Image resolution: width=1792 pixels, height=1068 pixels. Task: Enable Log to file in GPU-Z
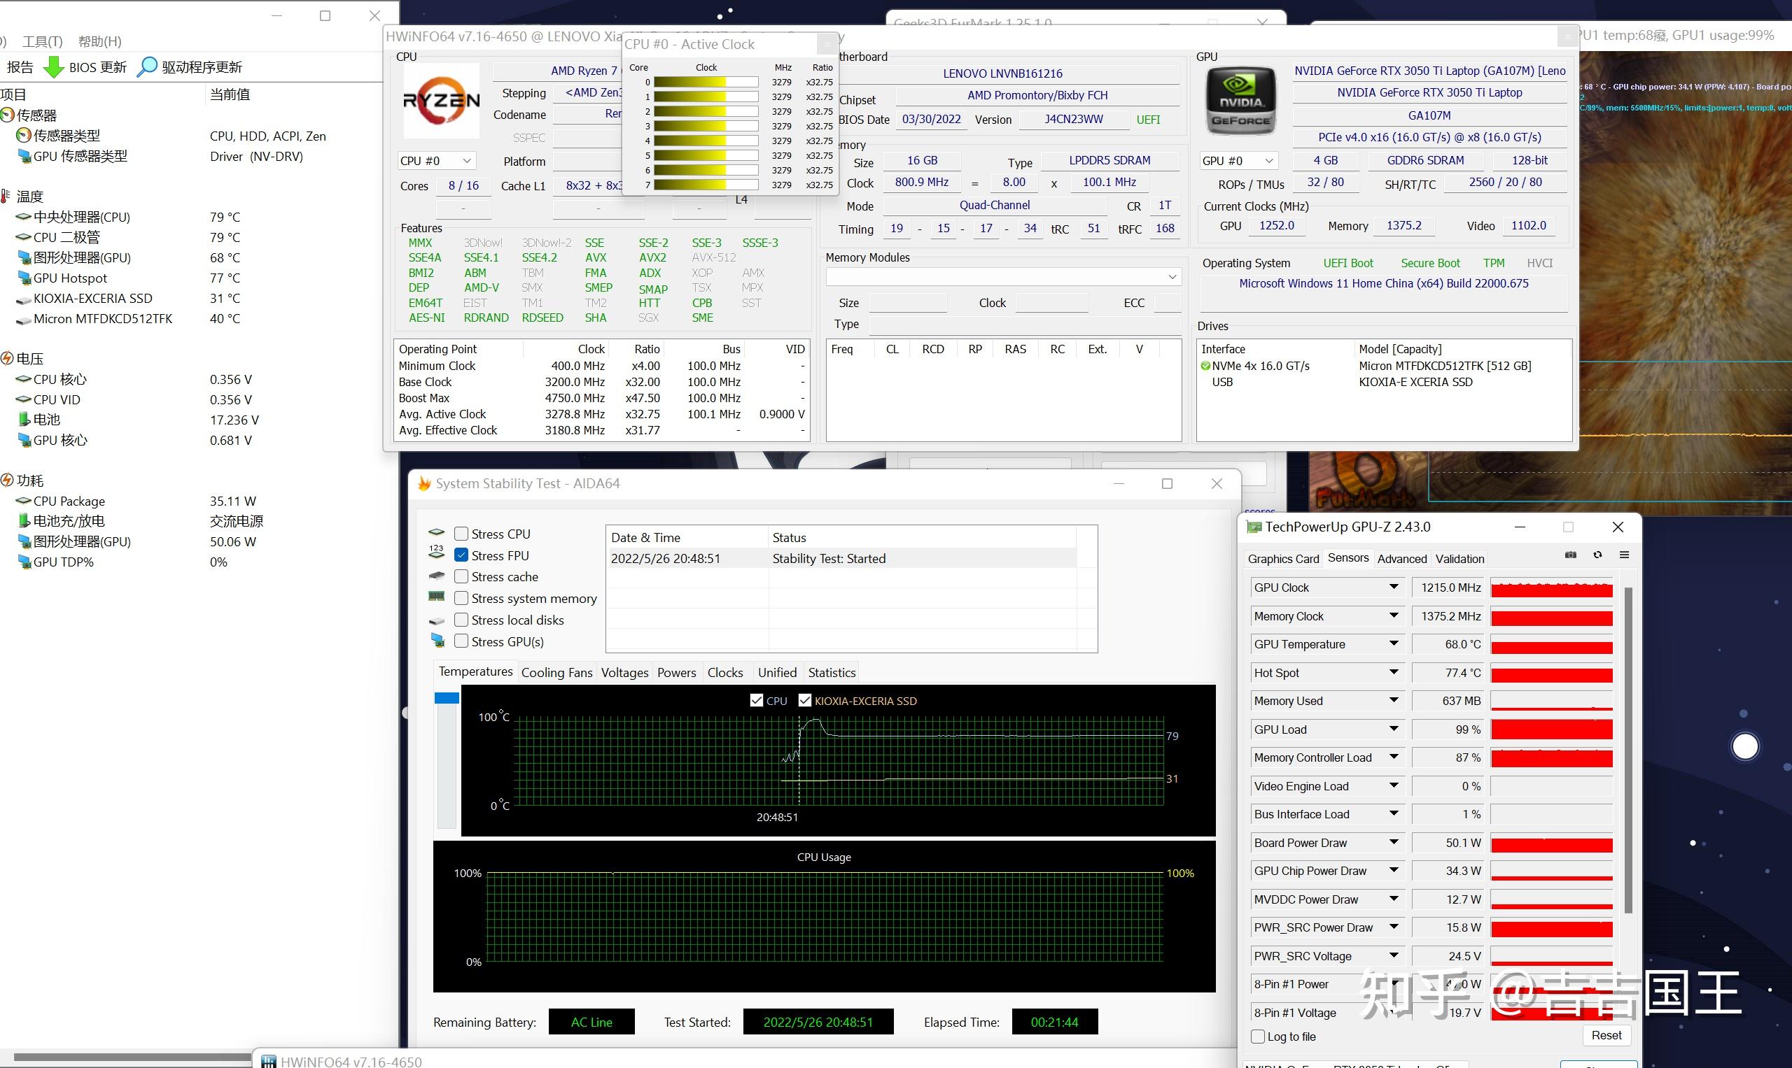(x=1259, y=1037)
